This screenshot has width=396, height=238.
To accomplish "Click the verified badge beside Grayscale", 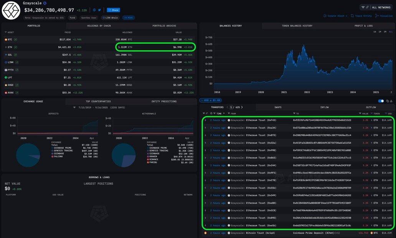I will pyautogui.click(x=45, y=3).
